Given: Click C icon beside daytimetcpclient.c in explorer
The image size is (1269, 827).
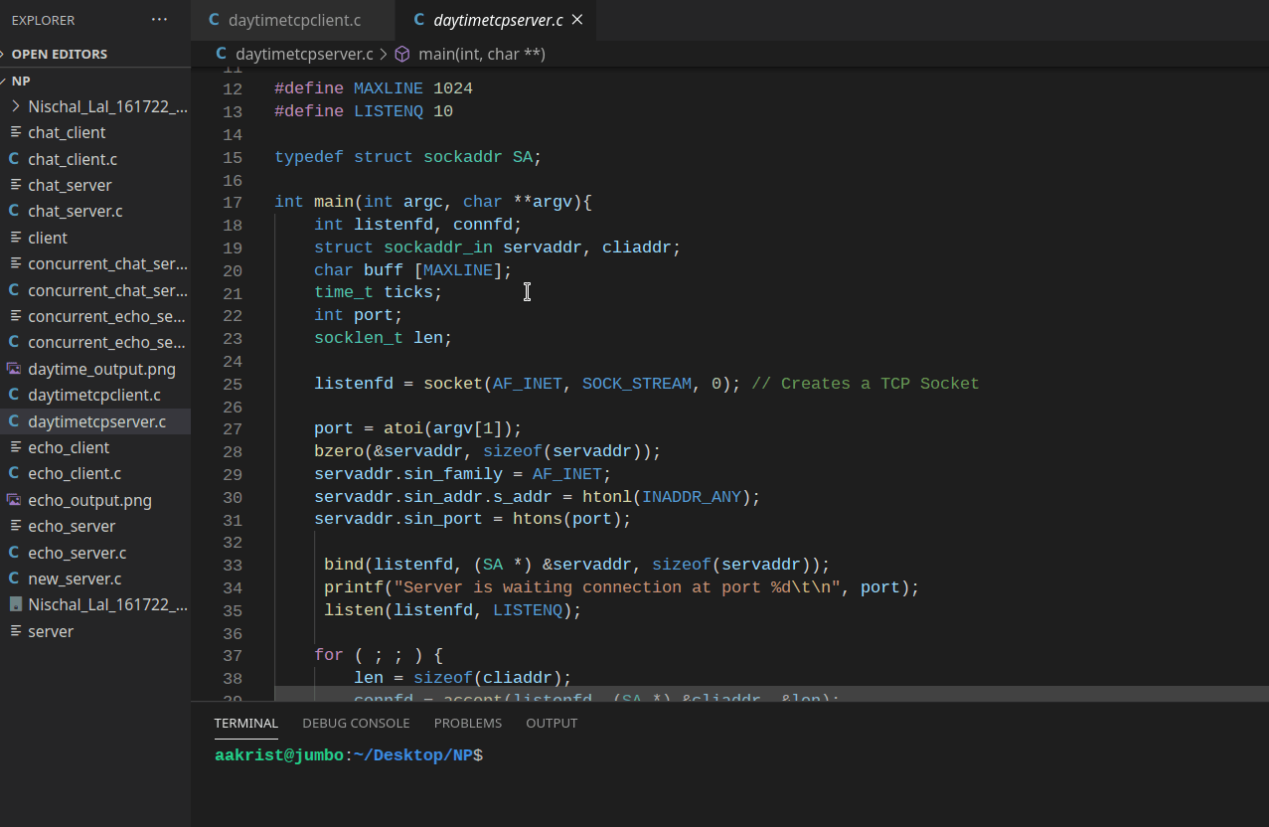Looking at the screenshot, I should 14,395.
